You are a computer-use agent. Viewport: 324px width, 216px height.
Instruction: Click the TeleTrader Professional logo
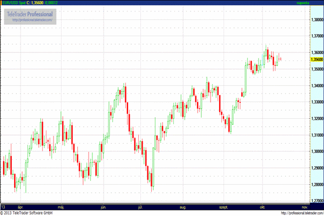coord(30,13)
